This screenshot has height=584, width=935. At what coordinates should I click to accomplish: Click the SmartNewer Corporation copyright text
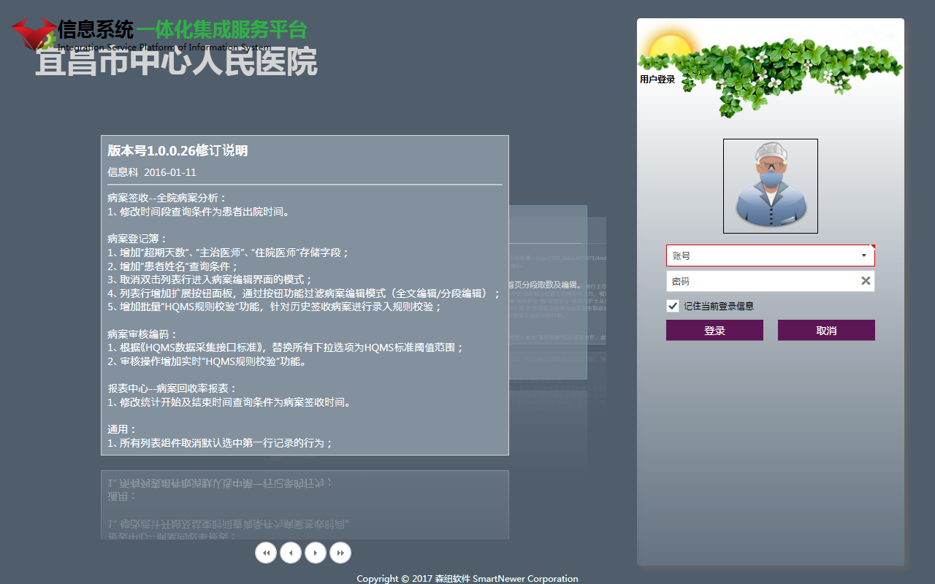pos(467,578)
